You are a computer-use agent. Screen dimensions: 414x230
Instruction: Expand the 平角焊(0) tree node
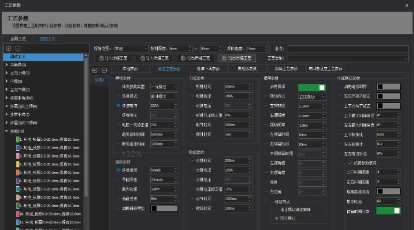6,65
